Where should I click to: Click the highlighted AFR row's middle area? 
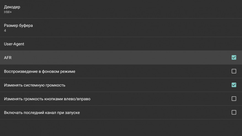(121, 58)
